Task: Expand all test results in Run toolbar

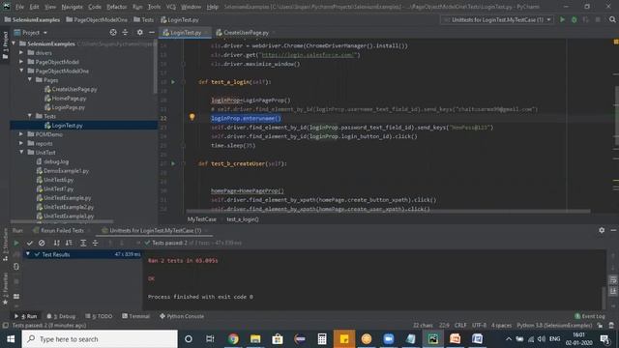Action: click(x=83, y=243)
